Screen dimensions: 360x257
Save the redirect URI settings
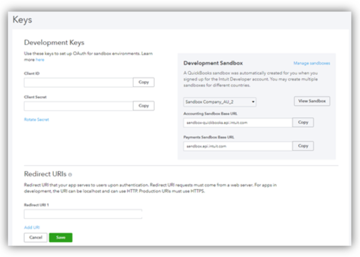[x=61, y=237]
